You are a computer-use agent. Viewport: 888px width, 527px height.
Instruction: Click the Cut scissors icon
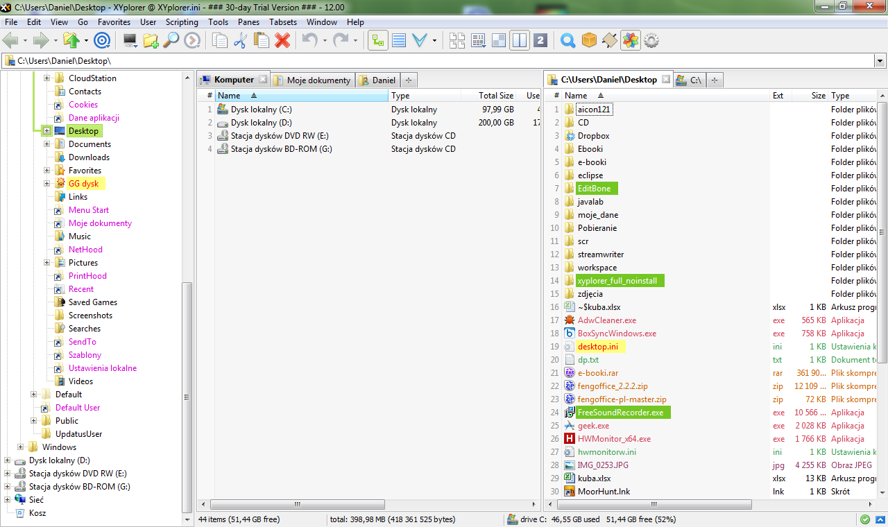coord(241,41)
